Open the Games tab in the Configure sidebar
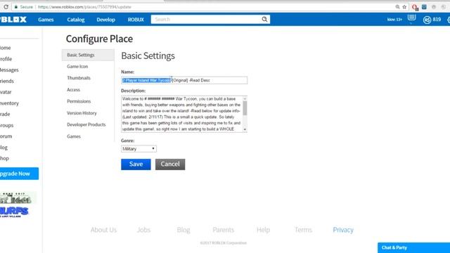This screenshot has width=450, height=253. [x=74, y=136]
